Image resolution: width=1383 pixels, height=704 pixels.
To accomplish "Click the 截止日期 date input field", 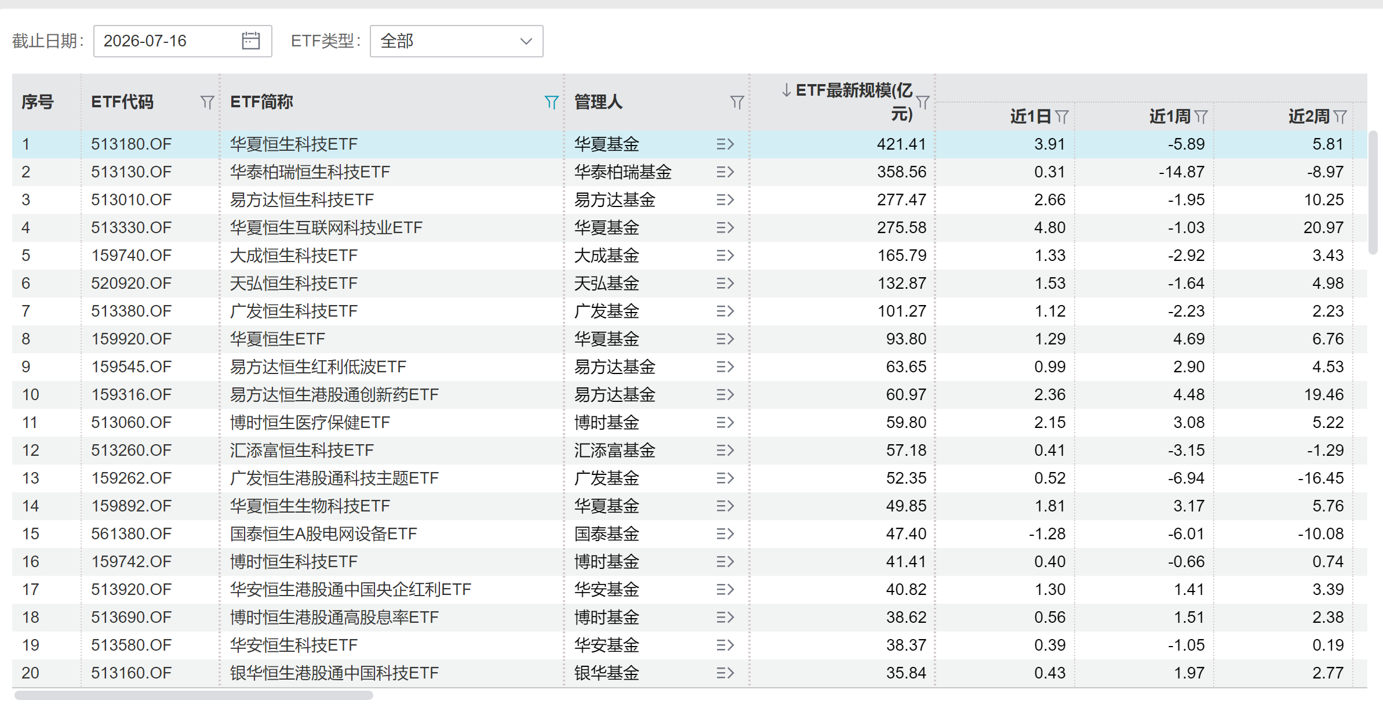I will click(183, 41).
